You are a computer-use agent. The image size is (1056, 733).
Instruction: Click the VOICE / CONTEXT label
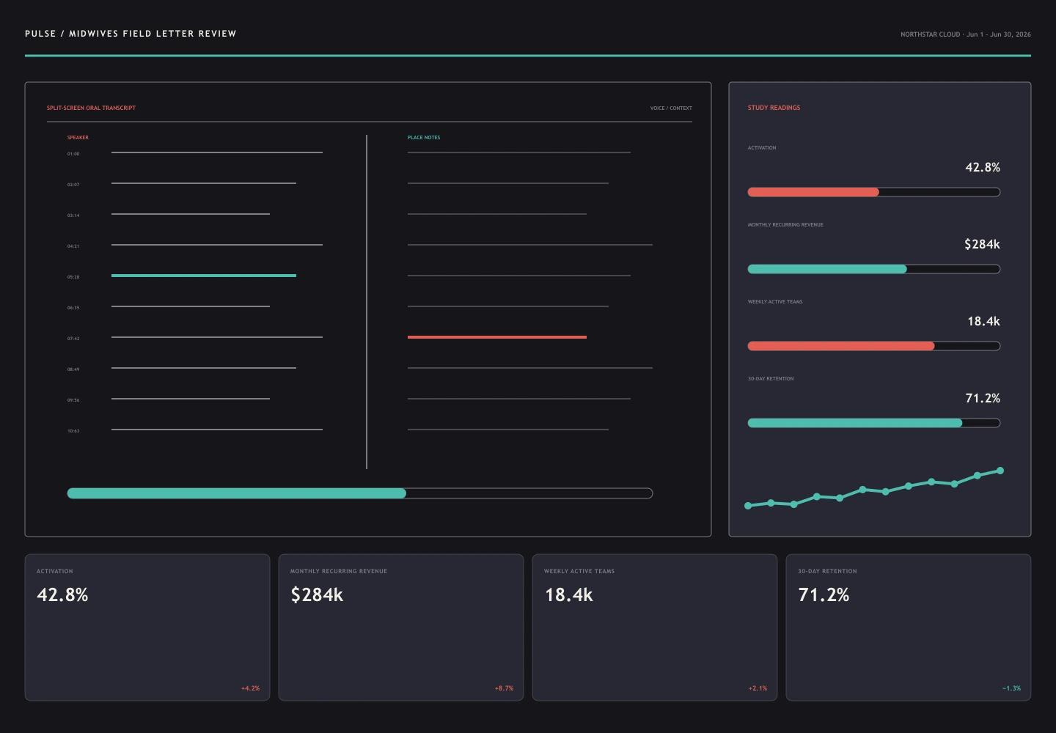(671, 108)
